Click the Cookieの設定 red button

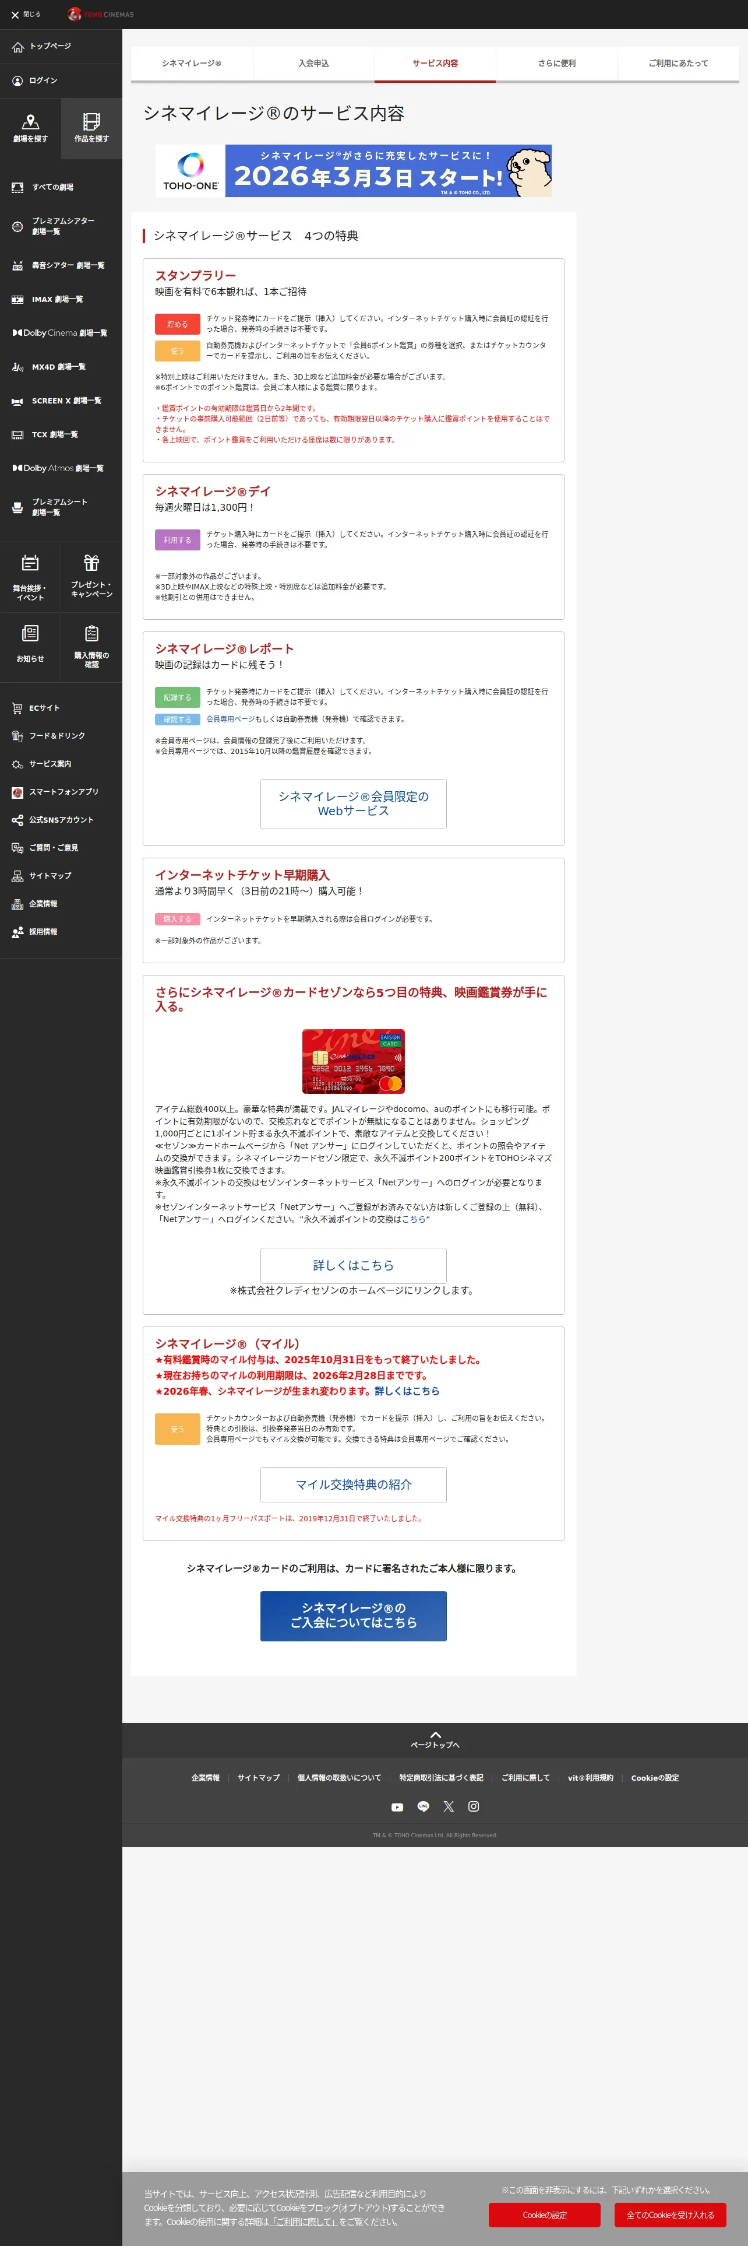click(x=544, y=2215)
